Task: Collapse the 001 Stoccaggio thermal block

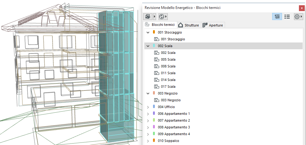Action: tap(148, 32)
